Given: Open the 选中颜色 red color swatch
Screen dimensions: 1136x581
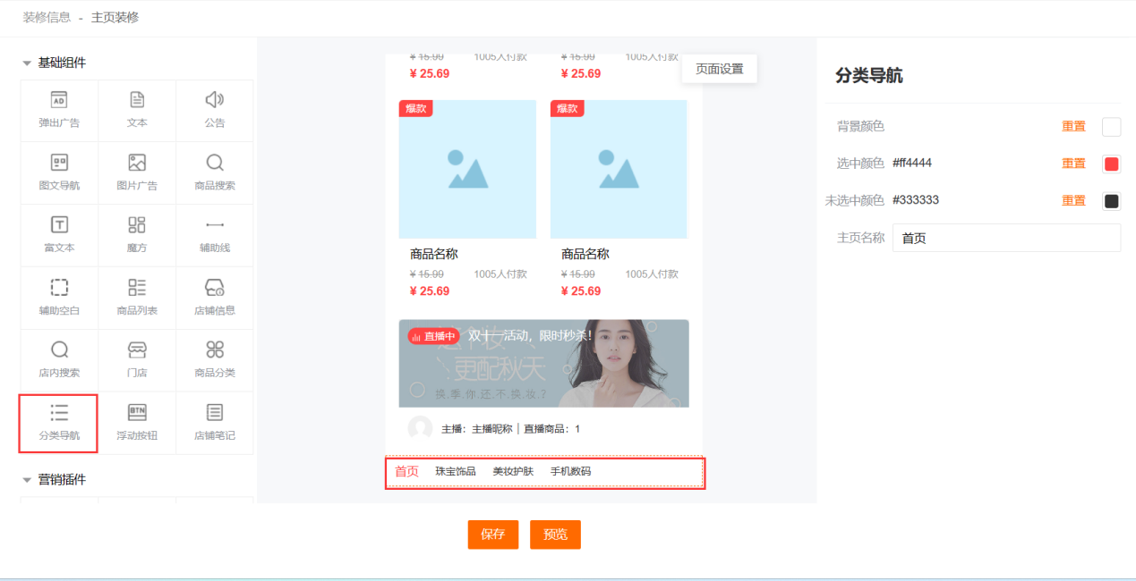Looking at the screenshot, I should point(1111,164).
